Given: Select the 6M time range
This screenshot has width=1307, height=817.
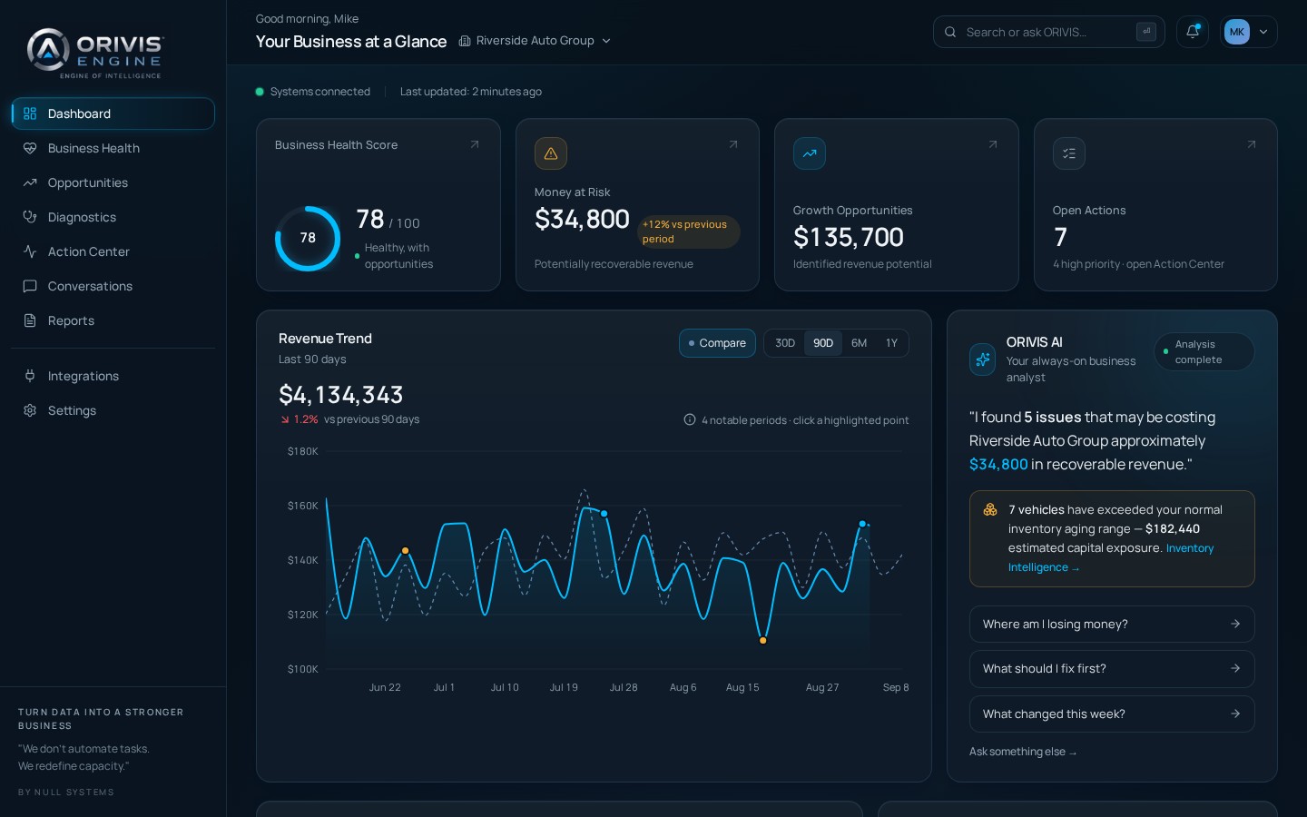Looking at the screenshot, I should (860, 343).
